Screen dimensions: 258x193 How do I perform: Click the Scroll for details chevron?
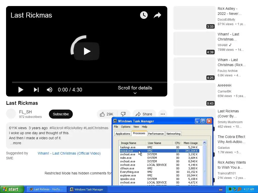[135, 93]
